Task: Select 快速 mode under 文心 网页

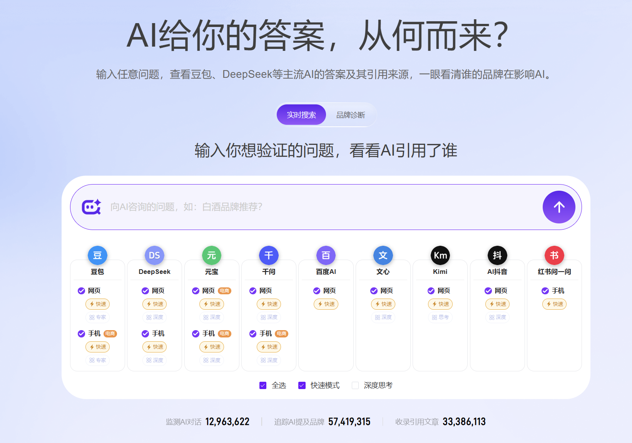Action: [383, 304]
